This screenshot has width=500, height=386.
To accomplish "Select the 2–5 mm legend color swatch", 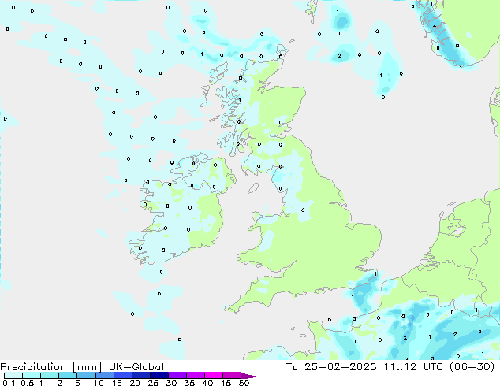I will pyautogui.click(x=68, y=376).
